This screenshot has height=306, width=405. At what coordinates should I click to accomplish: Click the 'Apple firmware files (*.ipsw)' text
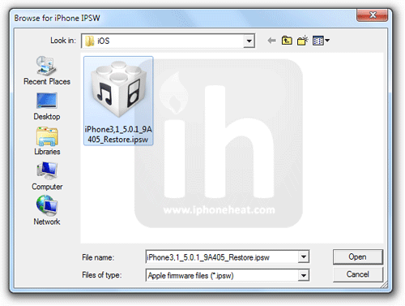pyautogui.click(x=190, y=275)
